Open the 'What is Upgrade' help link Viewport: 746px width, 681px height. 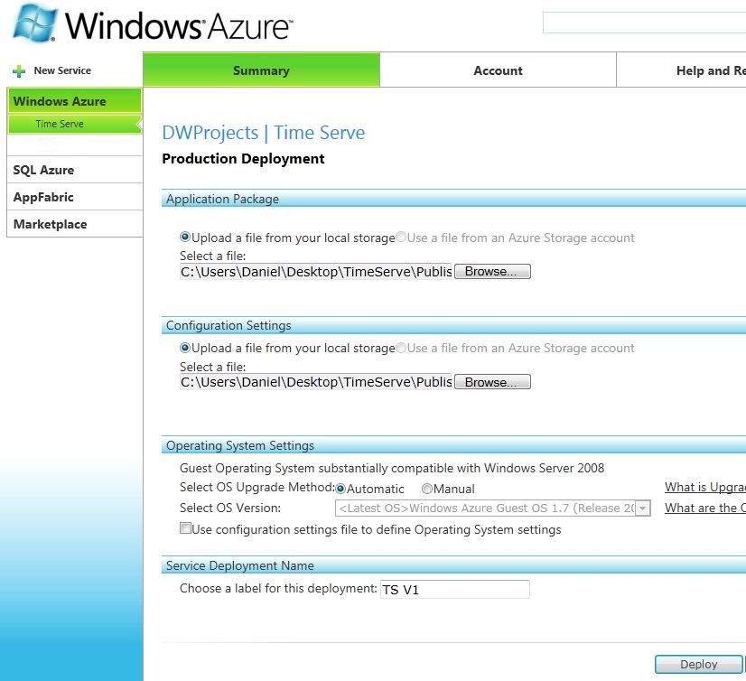click(705, 488)
